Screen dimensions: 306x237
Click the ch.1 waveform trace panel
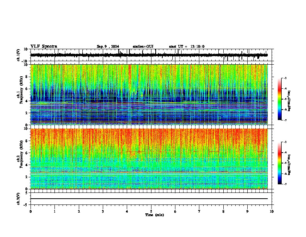pyautogui.click(x=151, y=55)
